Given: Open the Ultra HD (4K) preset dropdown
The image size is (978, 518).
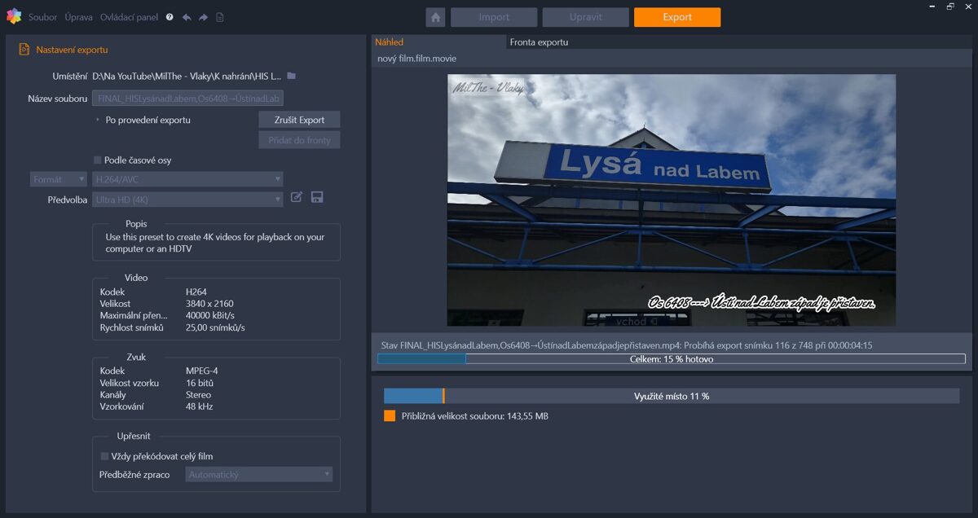Looking at the screenshot, I should tap(187, 200).
